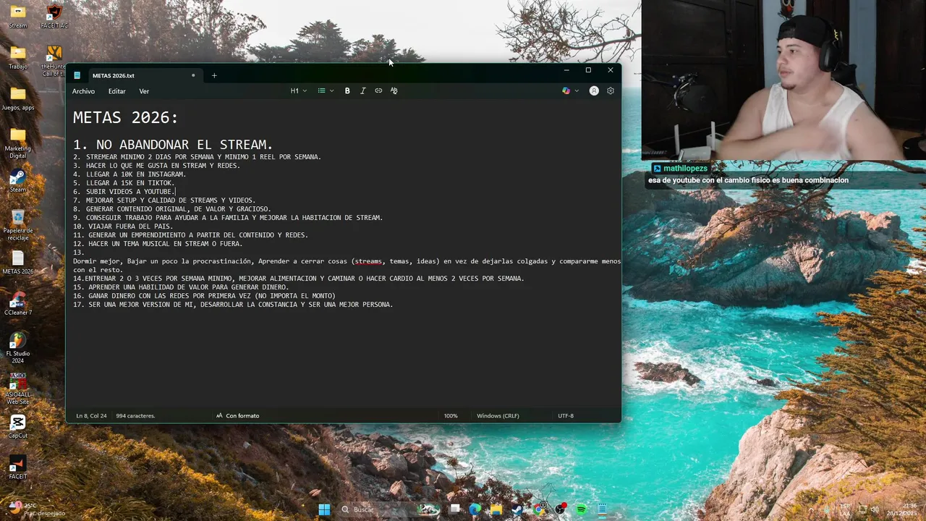
Task: Open the Ver menu
Action: (144, 91)
